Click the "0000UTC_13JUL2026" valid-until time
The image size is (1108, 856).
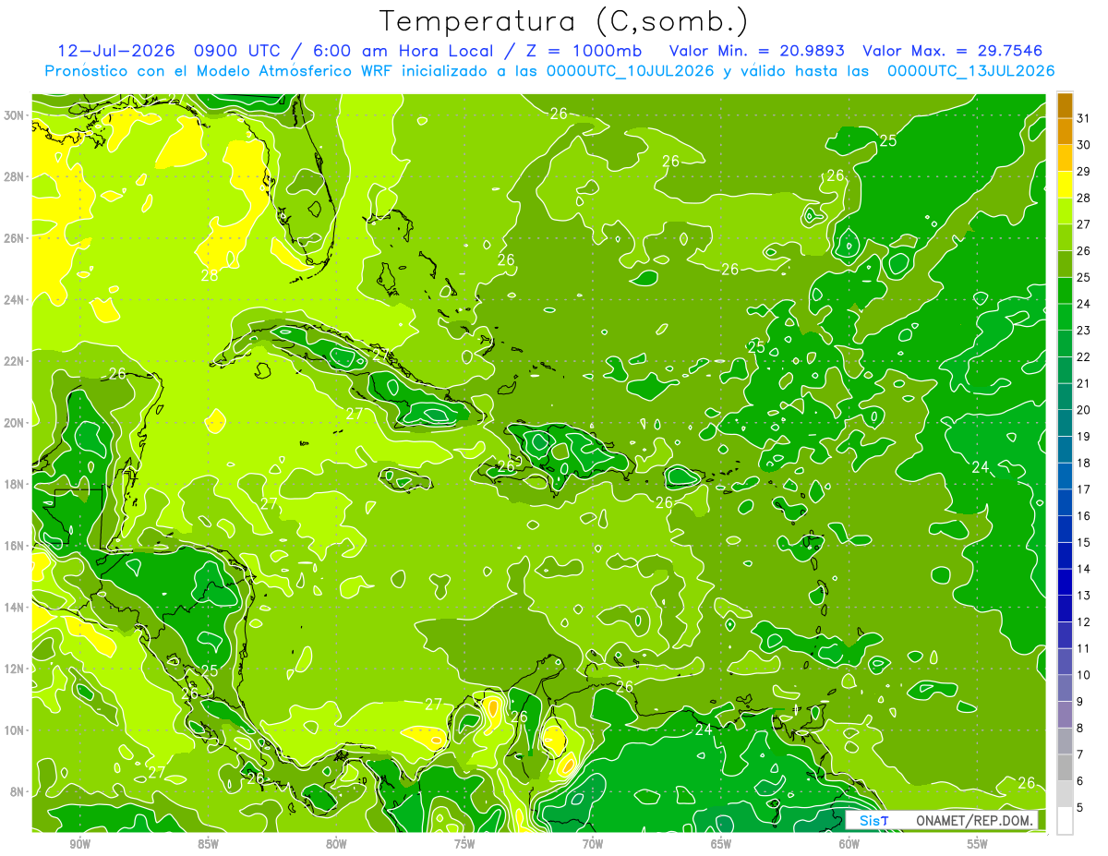(x=970, y=71)
